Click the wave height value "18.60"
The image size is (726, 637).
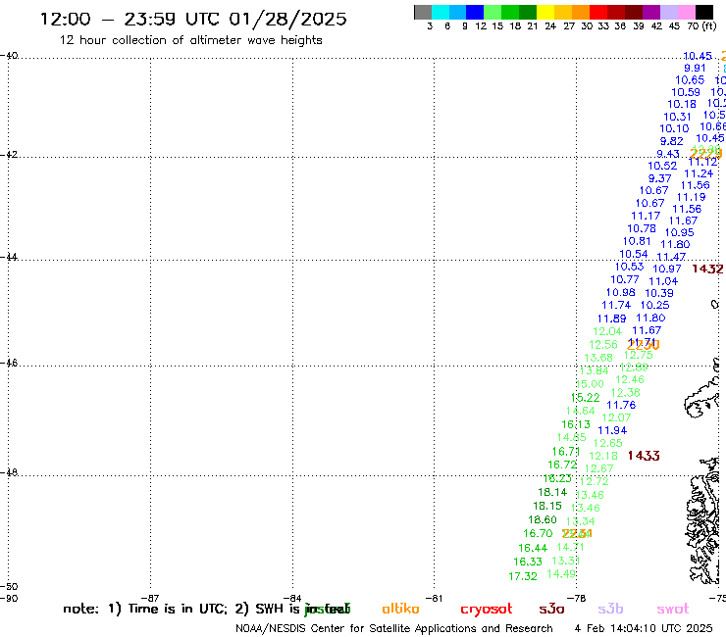543,520
